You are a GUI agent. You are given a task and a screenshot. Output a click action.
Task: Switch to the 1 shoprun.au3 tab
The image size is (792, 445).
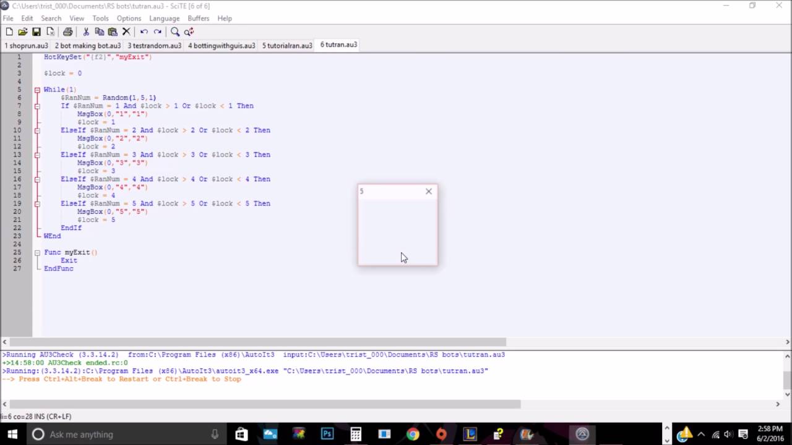coord(26,45)
